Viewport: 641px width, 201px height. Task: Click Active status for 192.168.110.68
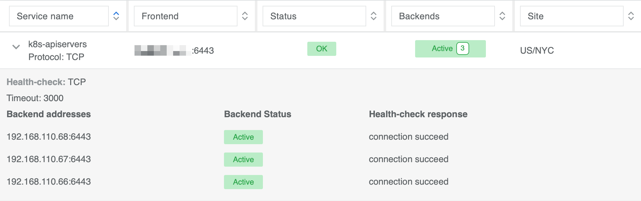tap(243, 137)
